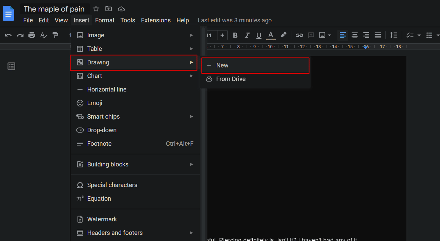Open the Google Docs home icon

point(8,14)
